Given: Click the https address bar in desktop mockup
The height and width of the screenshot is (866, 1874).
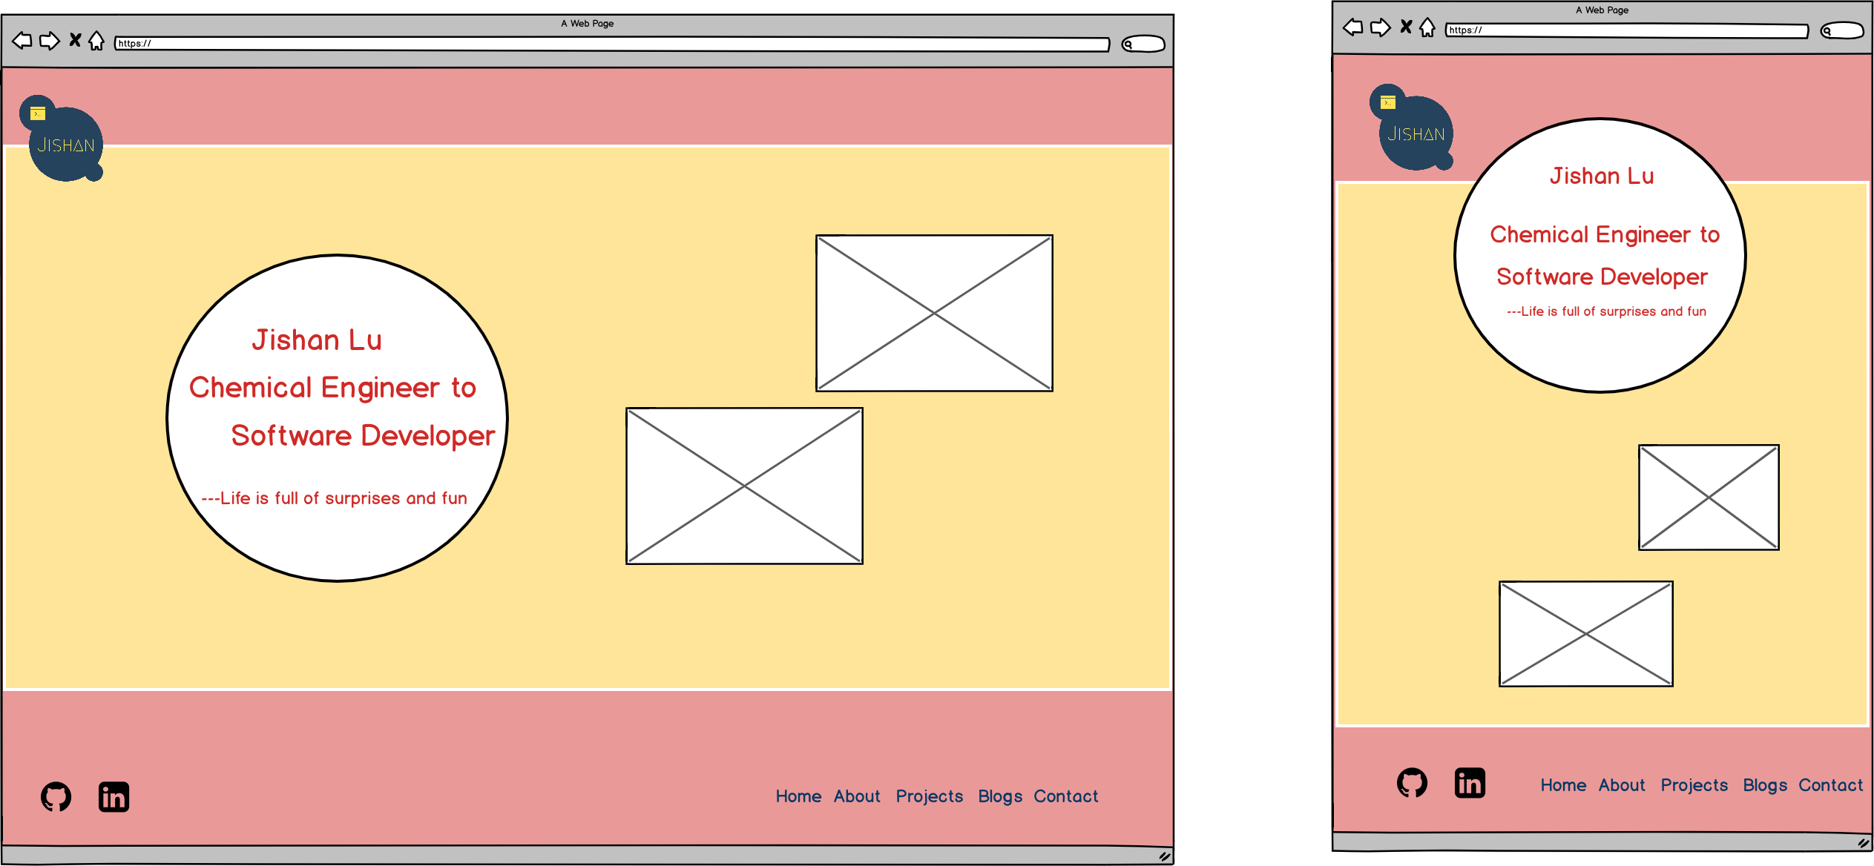Looking at the screenshot, I should pyautogui.click(x=612, y=44).
